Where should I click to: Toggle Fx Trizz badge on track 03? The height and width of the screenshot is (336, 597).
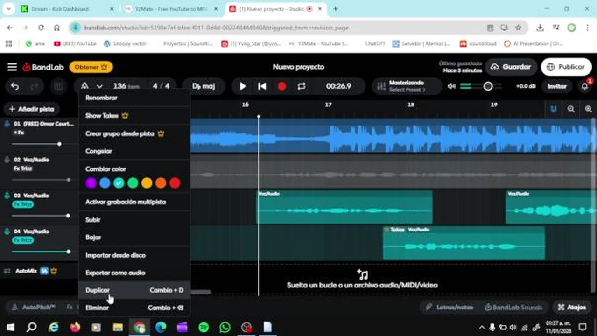pos(23,204)
